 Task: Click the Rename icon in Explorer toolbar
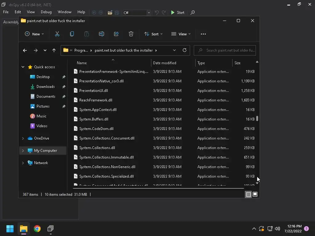coord(102,34)
